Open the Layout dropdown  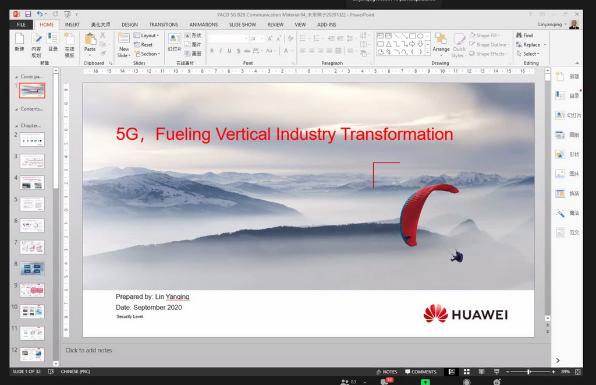click(x=146, y=36)
